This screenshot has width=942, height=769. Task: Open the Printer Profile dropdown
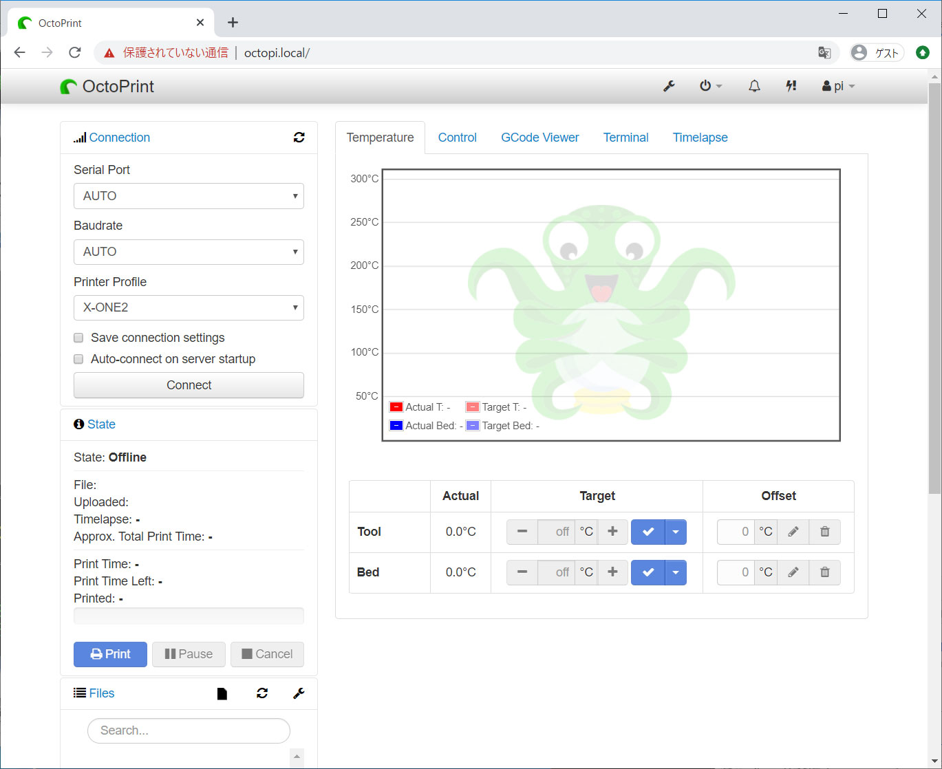coord(189,307)
